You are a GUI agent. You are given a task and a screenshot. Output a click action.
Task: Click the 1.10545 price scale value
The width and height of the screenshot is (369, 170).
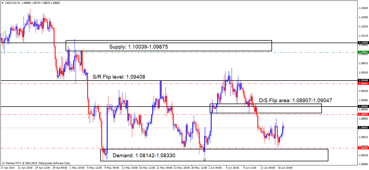click(363, 8)
